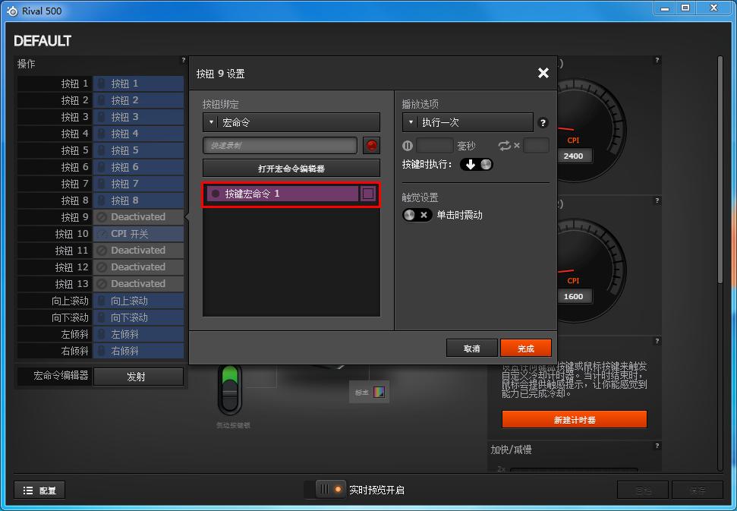Click the 完成 button
This screenshot has width=737, height=511.
tap(525, 349)
